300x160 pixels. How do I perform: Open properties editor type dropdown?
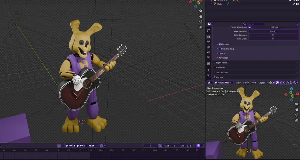pos(210,24)
